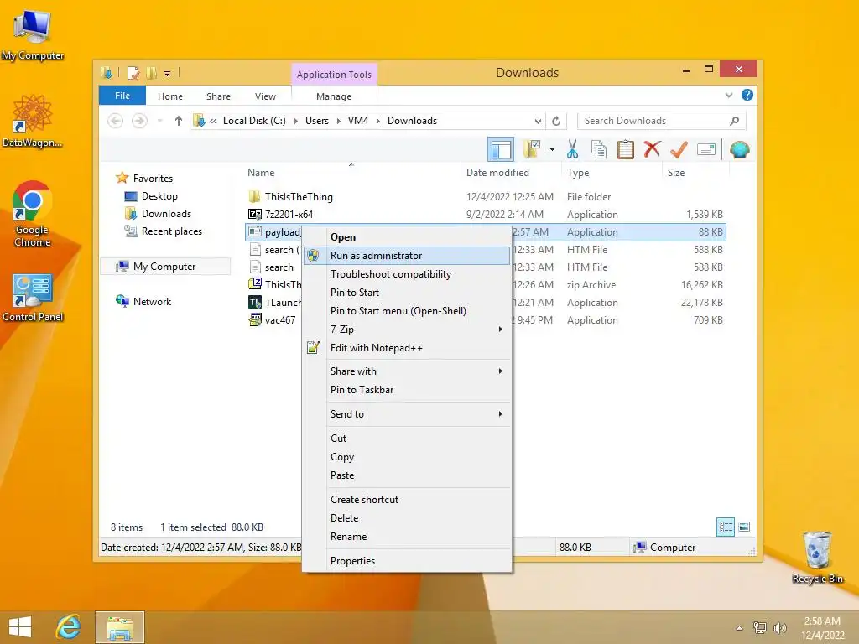
Task: Click the Help question mark icon
Action: pos(747,95)
